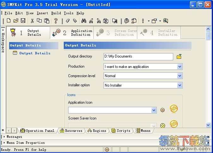Click the Find in files folder icon
This screenshot has height=153, width=213.
[115, 21]
